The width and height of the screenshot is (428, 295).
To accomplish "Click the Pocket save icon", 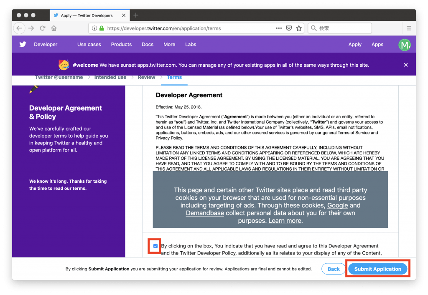I will point(289,28).
